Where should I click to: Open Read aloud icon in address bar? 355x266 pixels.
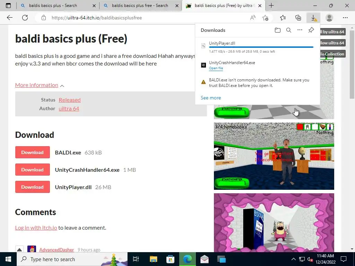pyautogui.click(x=253, y=18)
